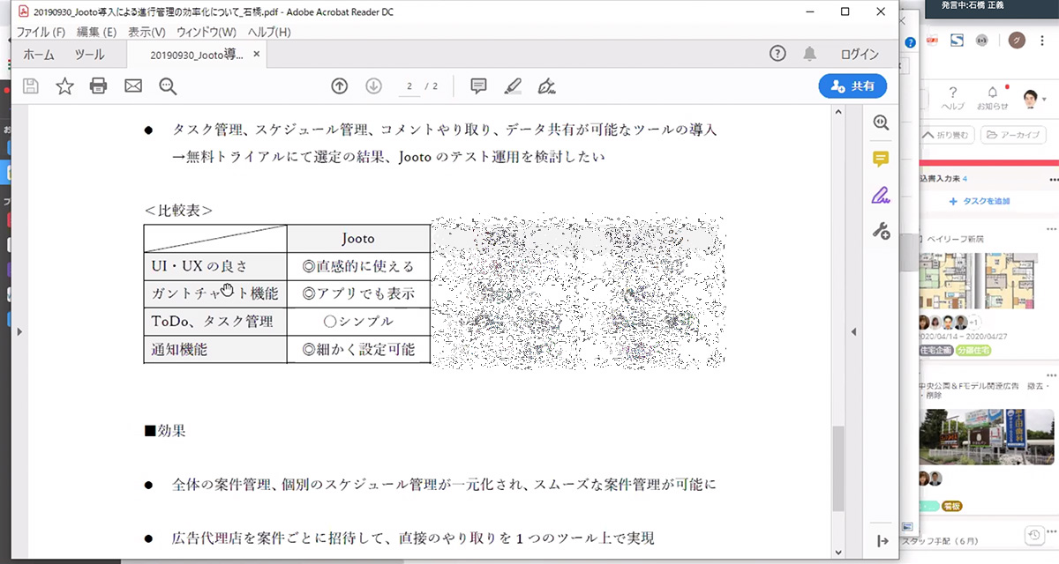The height and width of the screenshot is (564, 1059).
Task: Click the ■効果 heading text
Action: coord(164,432)
